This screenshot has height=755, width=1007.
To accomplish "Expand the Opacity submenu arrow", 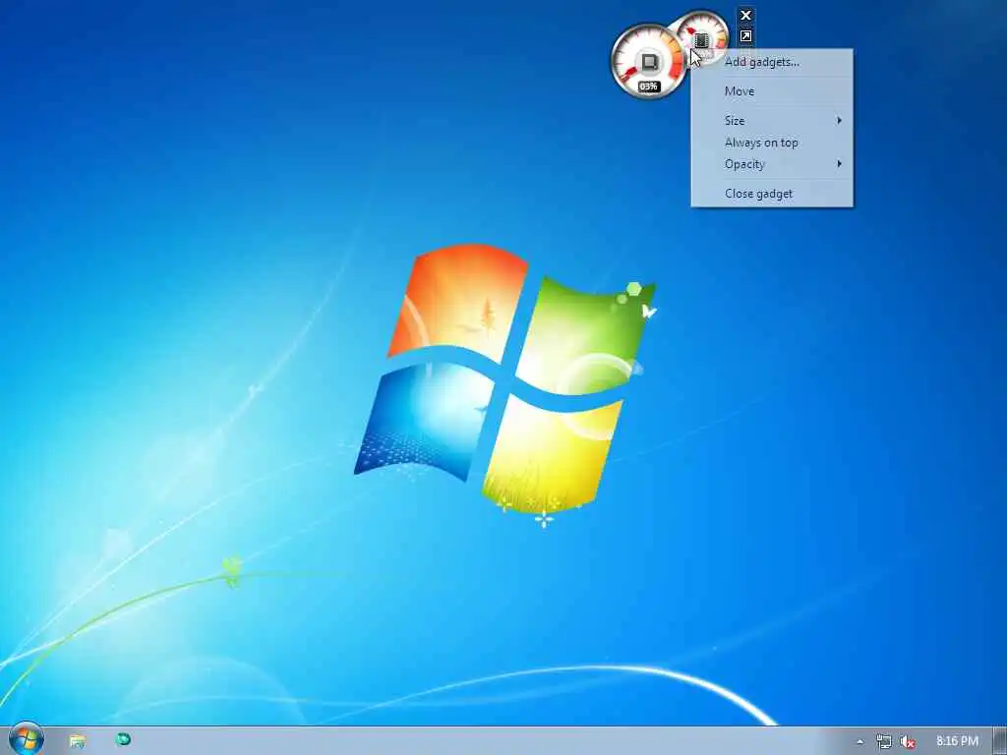I will [839, 164].
